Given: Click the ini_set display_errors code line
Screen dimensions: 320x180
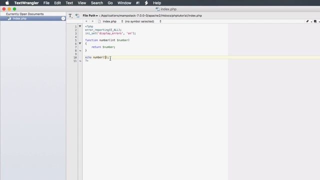Looking at the screenshot, I should coord(110,33).
